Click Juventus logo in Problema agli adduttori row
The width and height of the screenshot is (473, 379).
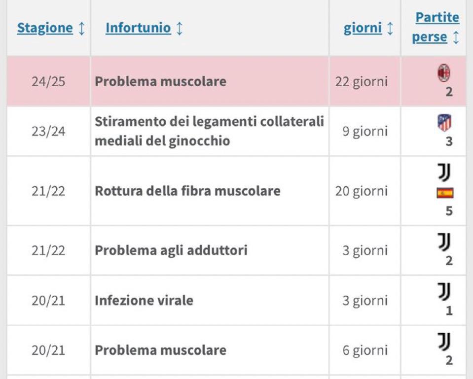[444, 242]
